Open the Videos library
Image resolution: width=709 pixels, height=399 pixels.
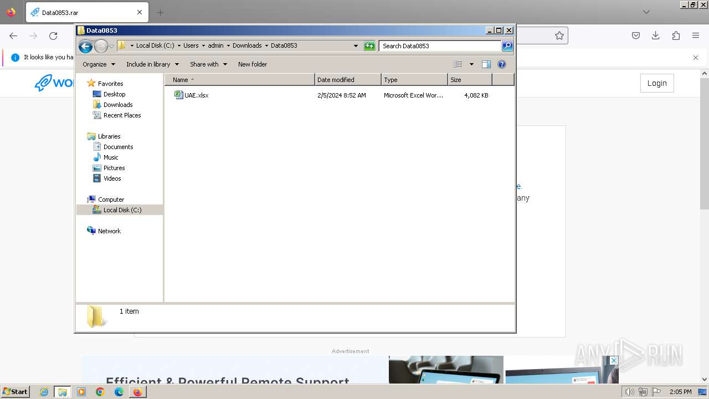click(x=112, y=178)
